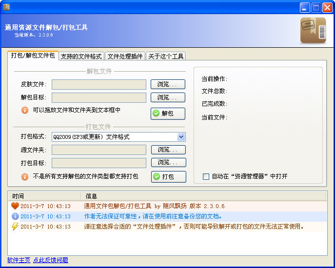335x268 pixels.
Task: Click the package box logo in header
Action: point(313,31)
